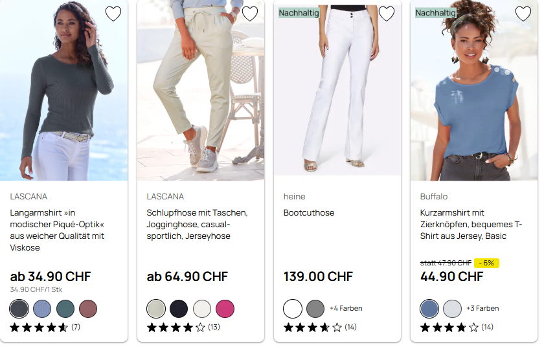Viewport: 544px width, 347px height.
Task: Click heart icon on heine Bootcuthose
Action: coord(387,14)
